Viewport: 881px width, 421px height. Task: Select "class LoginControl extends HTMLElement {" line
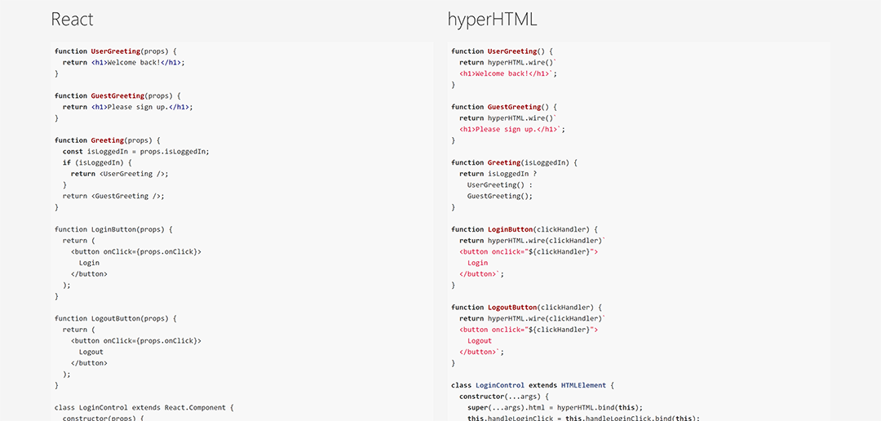533,385
